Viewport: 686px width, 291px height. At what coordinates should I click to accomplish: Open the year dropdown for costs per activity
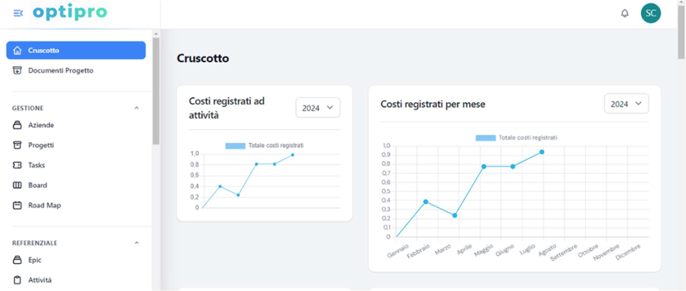pos(317,108)
